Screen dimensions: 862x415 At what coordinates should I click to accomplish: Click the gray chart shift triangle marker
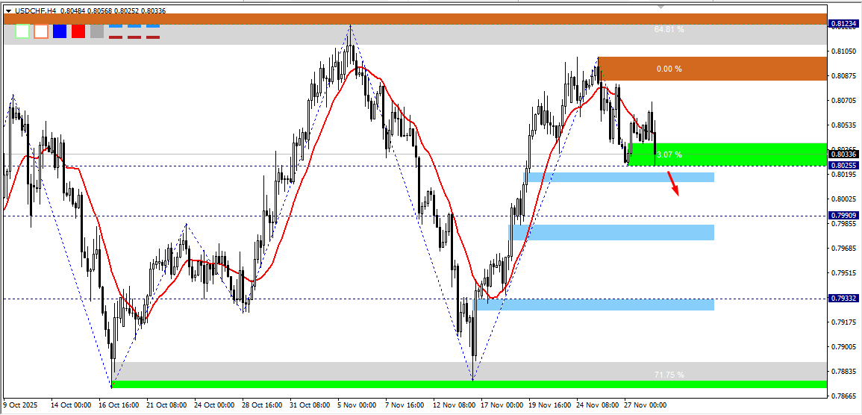click(661, 7)
